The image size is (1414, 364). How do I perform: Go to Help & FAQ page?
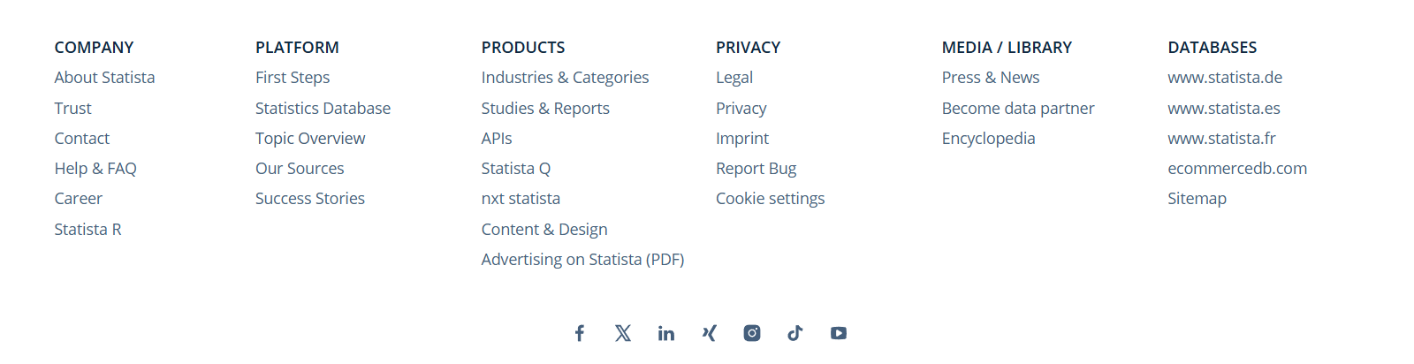pos(95,169)
